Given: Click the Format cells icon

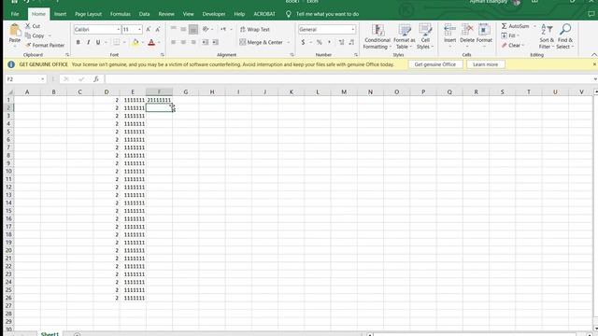Looking at the screenshot, I should [x=484, y=30].
